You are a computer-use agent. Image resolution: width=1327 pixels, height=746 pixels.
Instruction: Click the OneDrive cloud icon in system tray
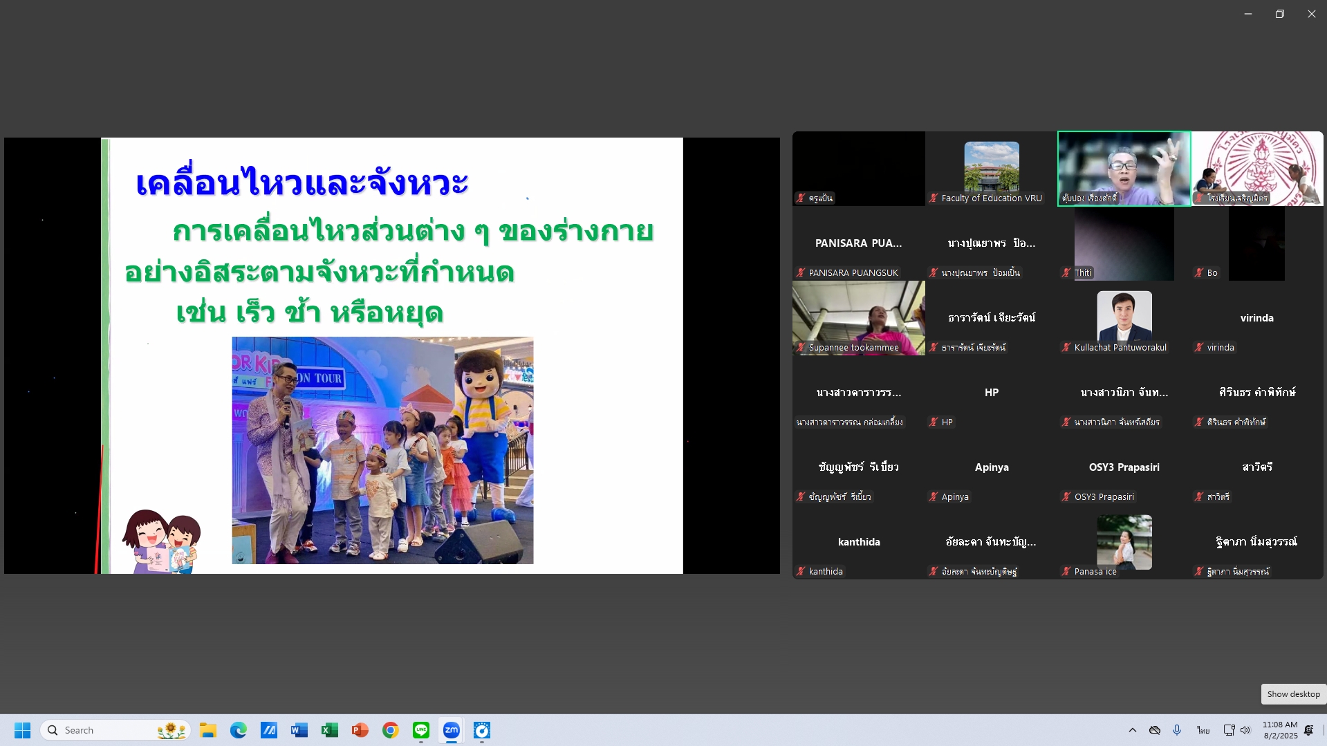[1155, 730]
